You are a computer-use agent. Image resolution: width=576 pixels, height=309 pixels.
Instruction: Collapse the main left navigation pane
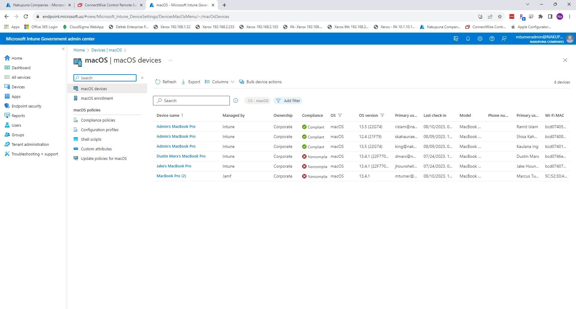[x=63, y=49]
